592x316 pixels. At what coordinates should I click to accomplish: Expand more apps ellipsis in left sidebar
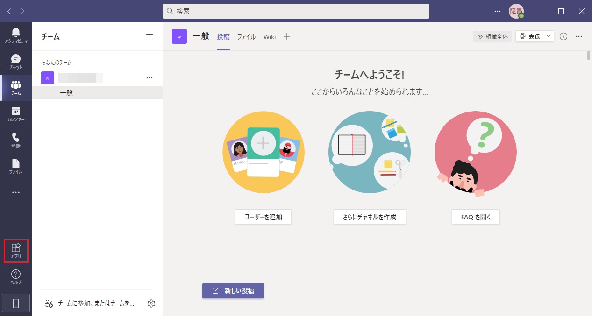16,192
